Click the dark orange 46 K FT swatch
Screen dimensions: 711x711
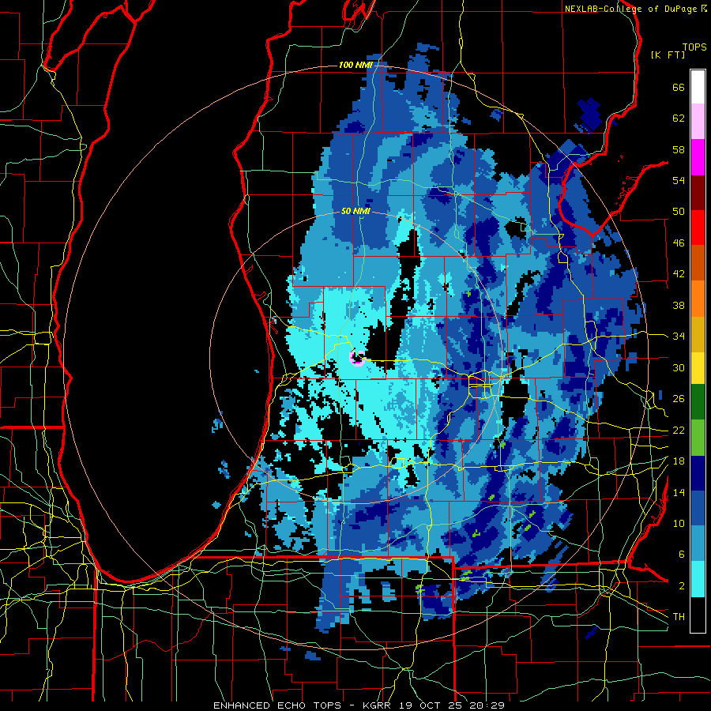(x=698, y=263)
